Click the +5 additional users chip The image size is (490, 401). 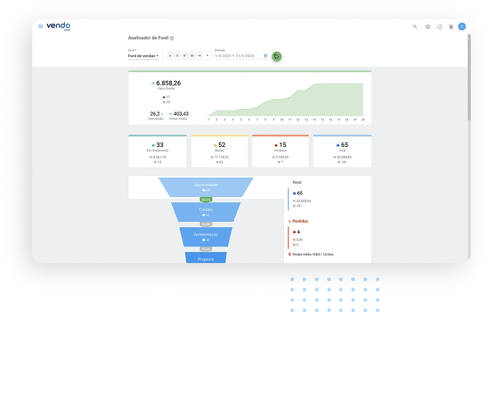point(199,56)
